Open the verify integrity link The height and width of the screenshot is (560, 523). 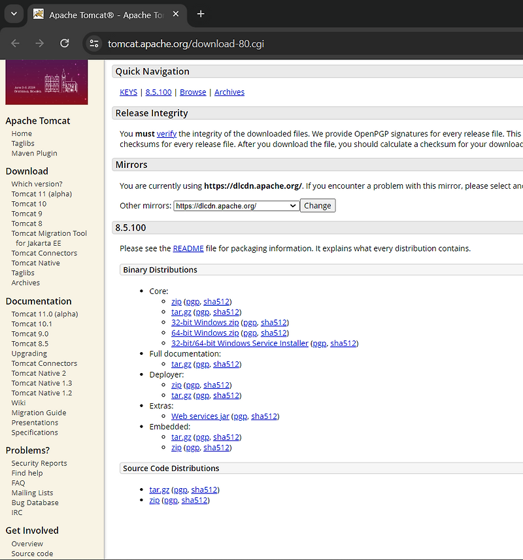tap(167, 134)
